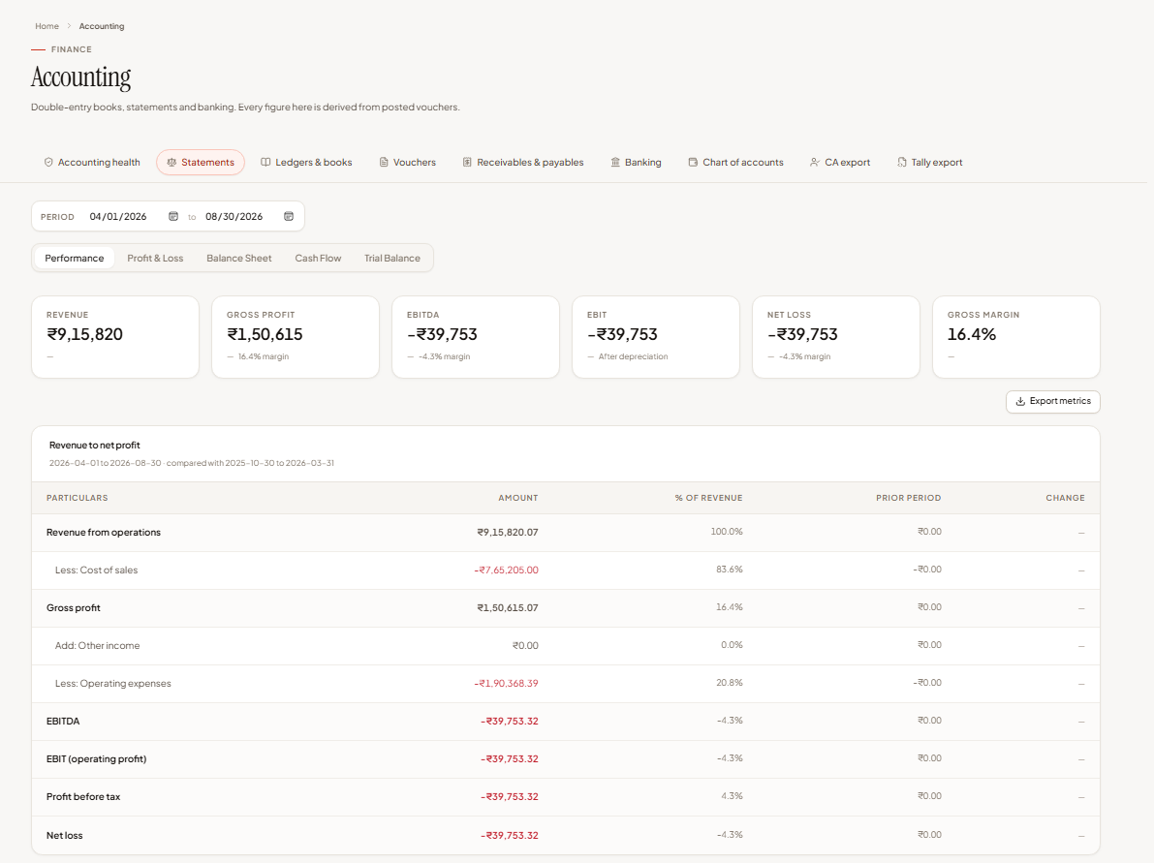The width and height of the screenshot is (1154, 863).
Task: Click the shield icon beside Accounting health
Action: click(x=48, y=162)
